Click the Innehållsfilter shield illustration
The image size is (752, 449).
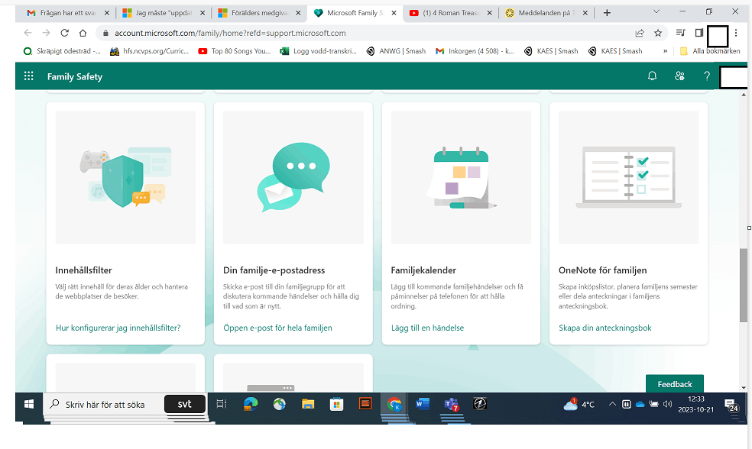pos(125,178)
